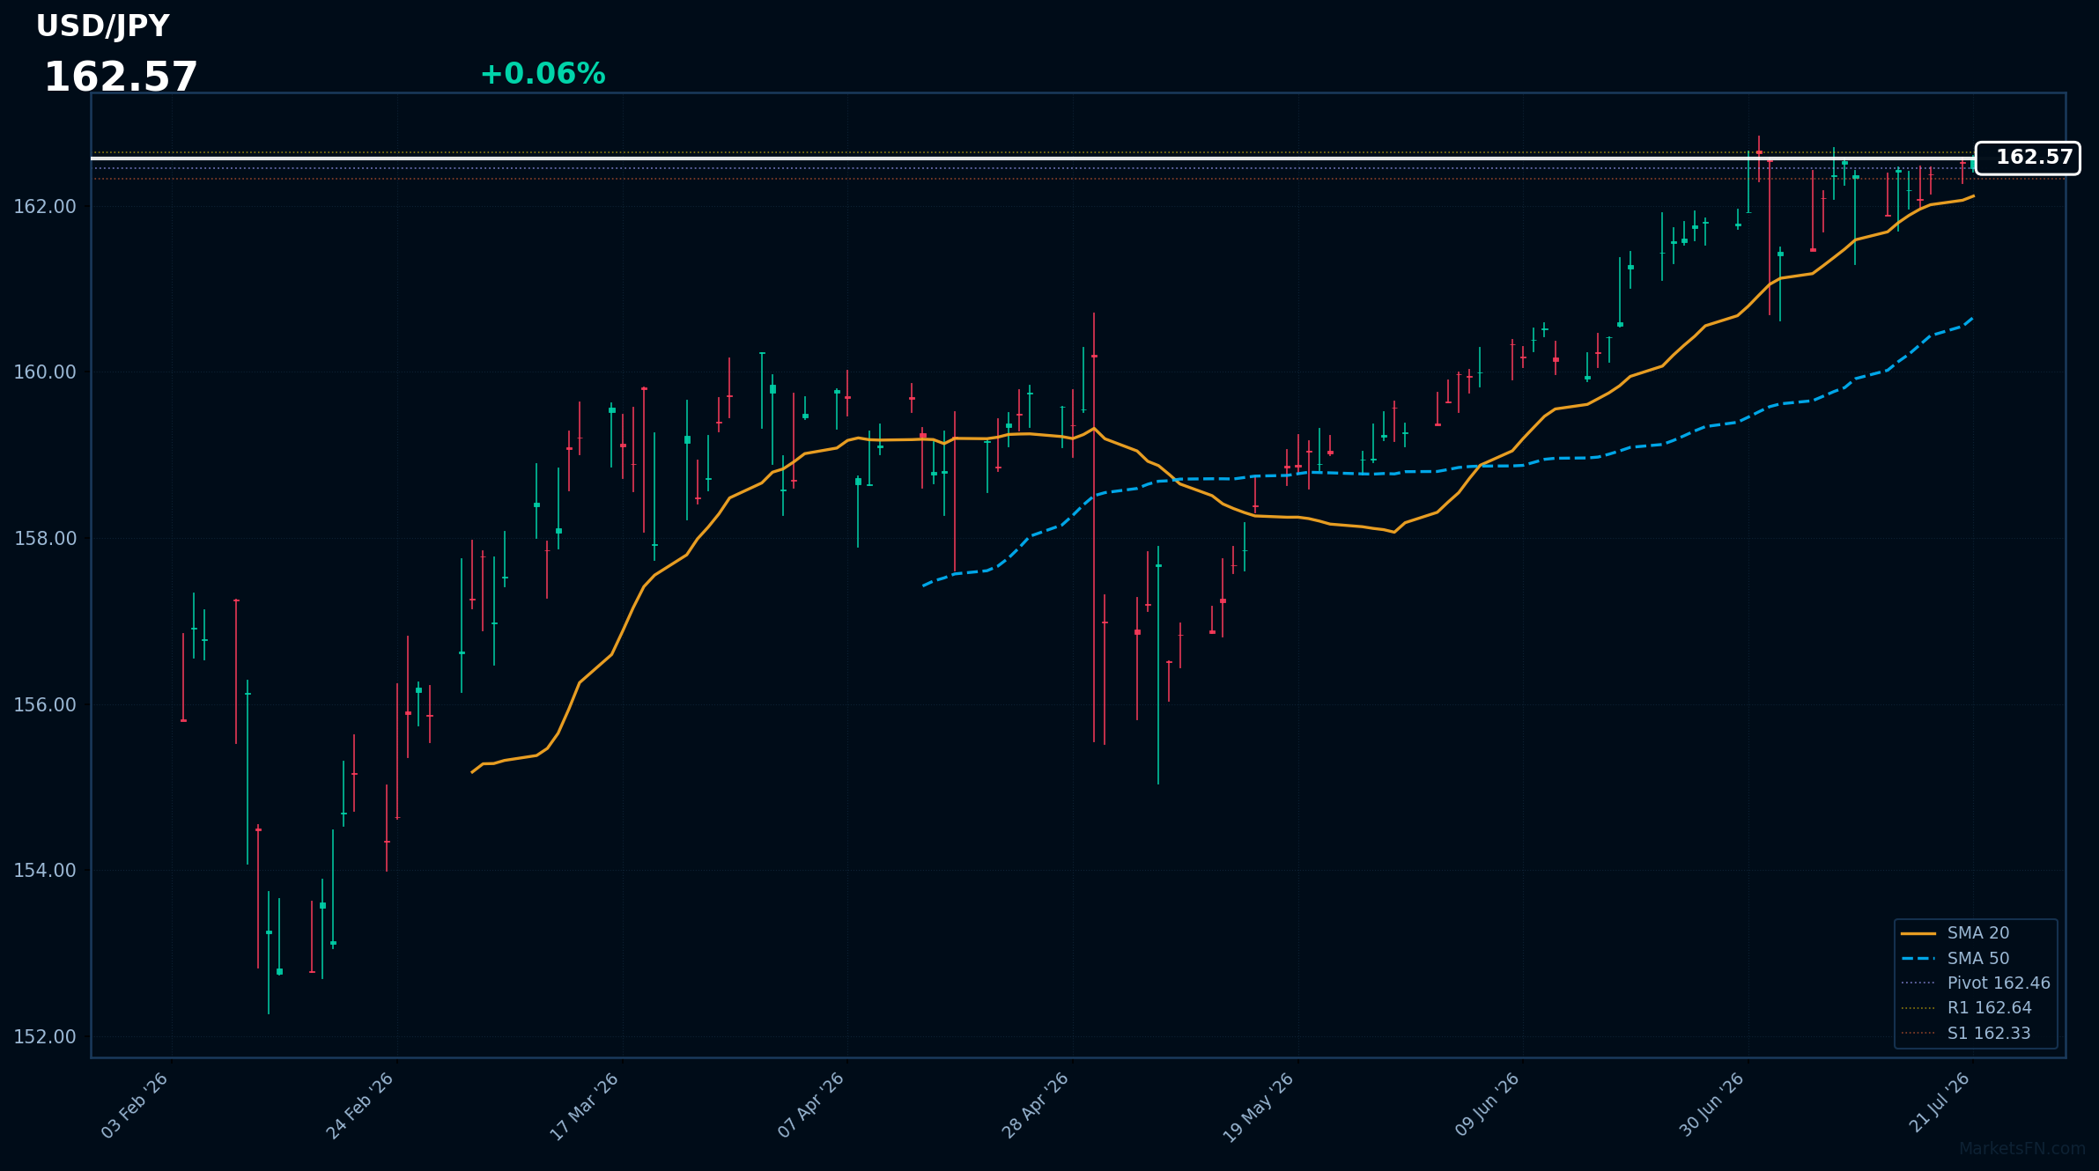Click the boxed 162.57 current price tag
The image size is (2099, 1171).
2028,158
